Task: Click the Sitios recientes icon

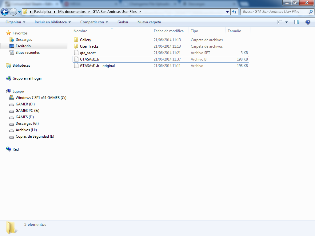Action: click(x=12, y=52)
